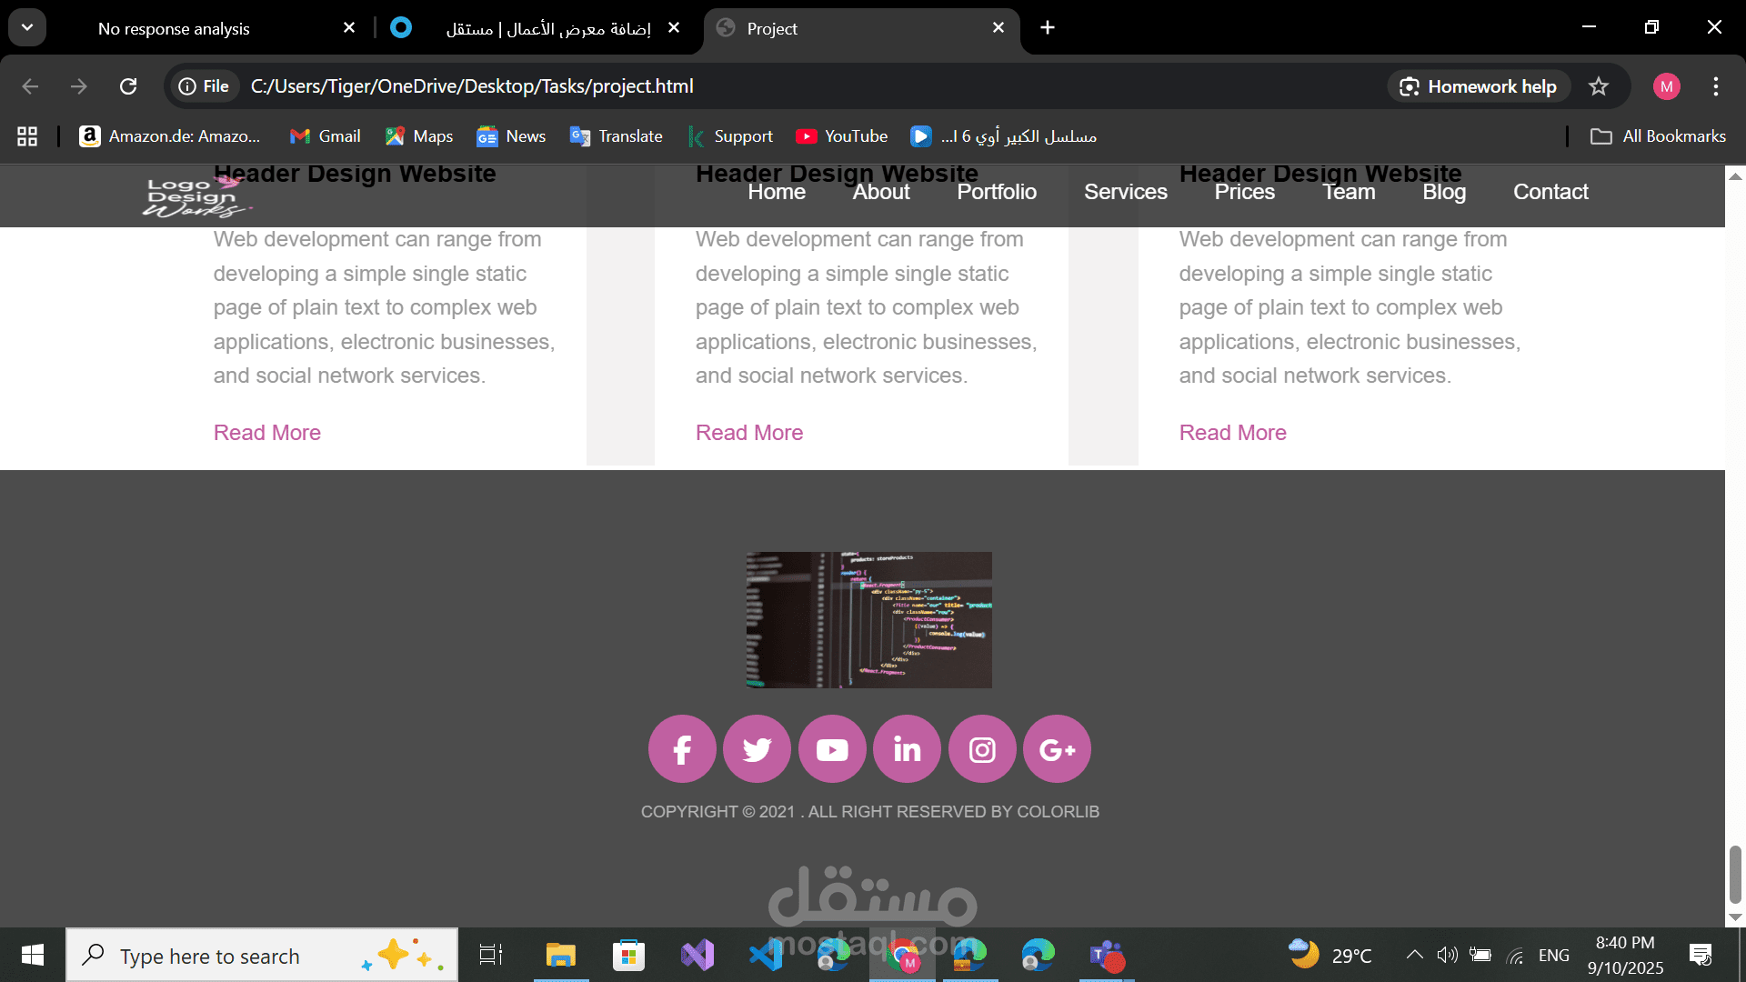Open Prices in site navigation

pos(1245,192)
